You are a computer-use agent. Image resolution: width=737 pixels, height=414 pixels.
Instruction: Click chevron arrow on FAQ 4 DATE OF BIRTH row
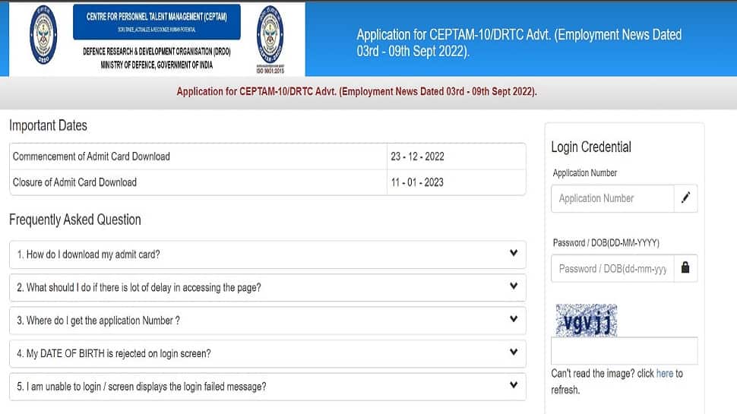pyautogui.click(x=514, y=352)
